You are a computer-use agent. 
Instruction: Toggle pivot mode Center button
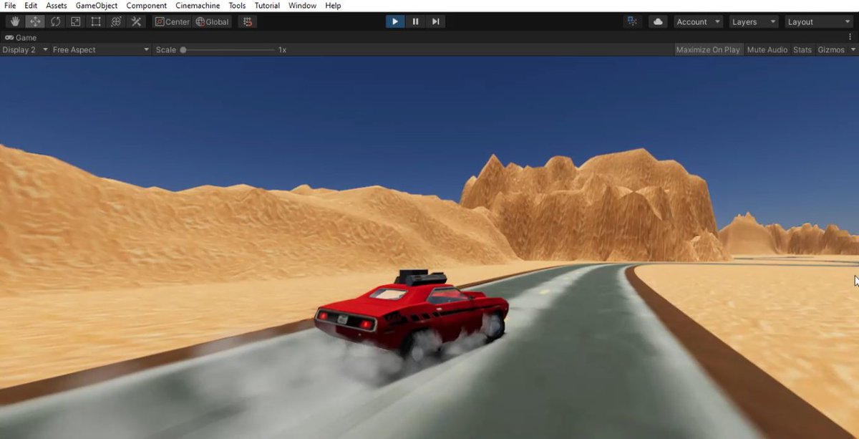point(173,21)
